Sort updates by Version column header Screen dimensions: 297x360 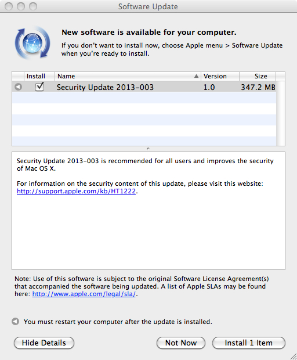[x=220, y=76]
